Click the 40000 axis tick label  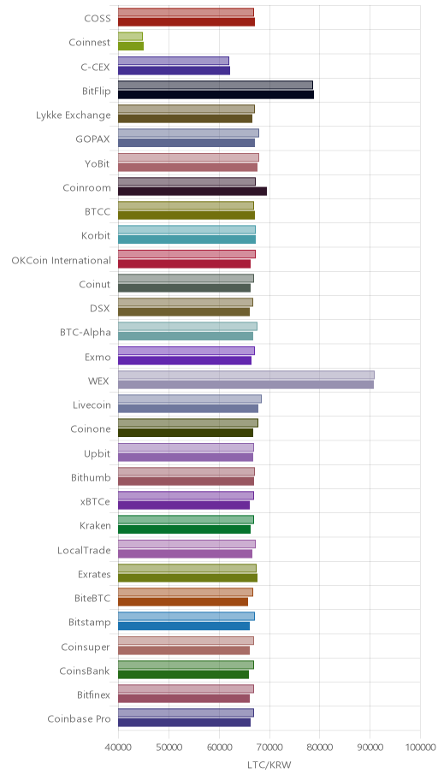[118, 747]
